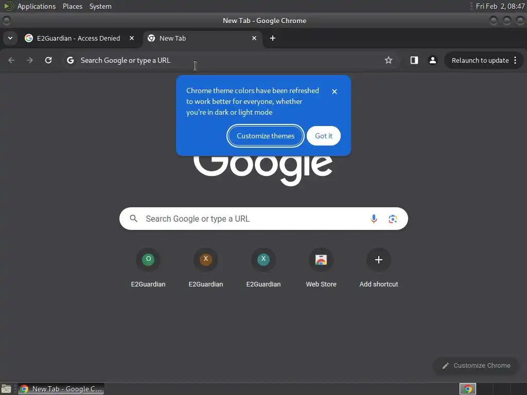
Task: Click Add shortcut plus tile
Action: (x=379, y=267)
